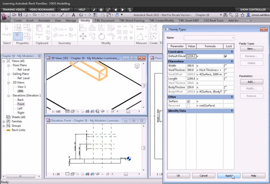Click the Open folder icon in quick access toolbar

(x=14, y=15)
